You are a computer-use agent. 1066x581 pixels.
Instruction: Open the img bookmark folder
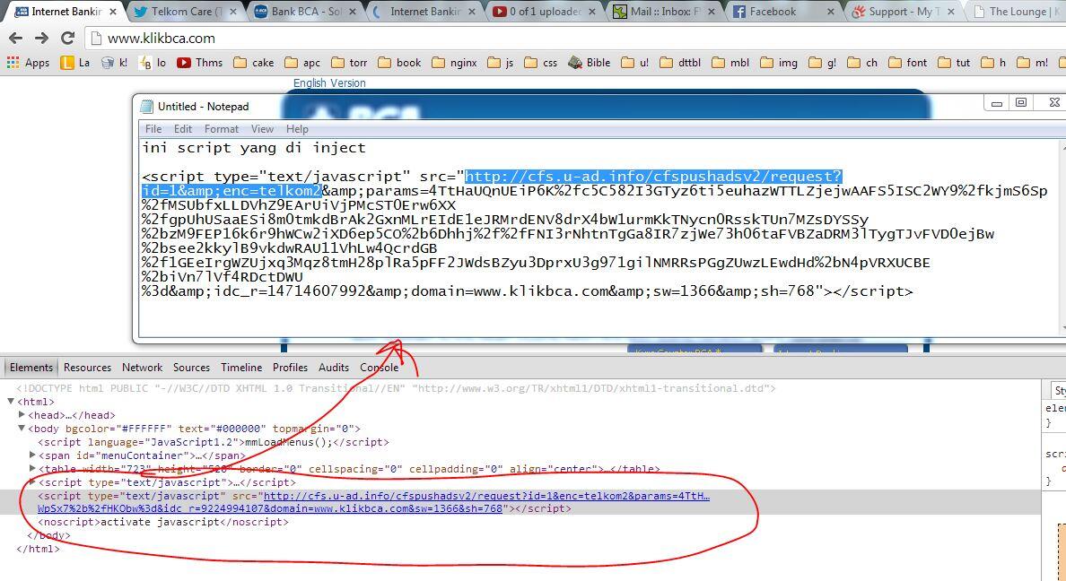[779, 63]
